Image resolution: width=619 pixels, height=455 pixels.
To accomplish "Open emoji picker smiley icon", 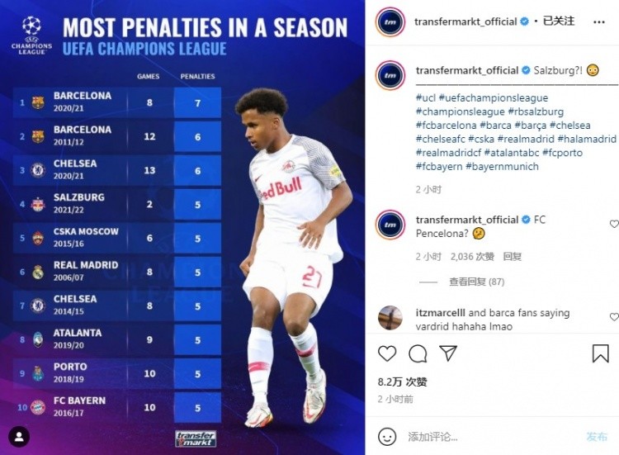I will 387,437.
